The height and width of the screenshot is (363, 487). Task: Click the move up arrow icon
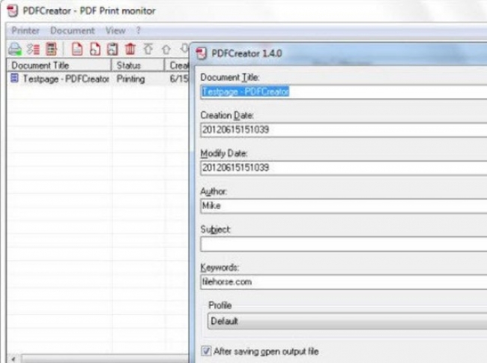[166, 49]
